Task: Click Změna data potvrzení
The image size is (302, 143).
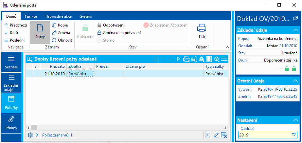Action: tap(119, 33)
